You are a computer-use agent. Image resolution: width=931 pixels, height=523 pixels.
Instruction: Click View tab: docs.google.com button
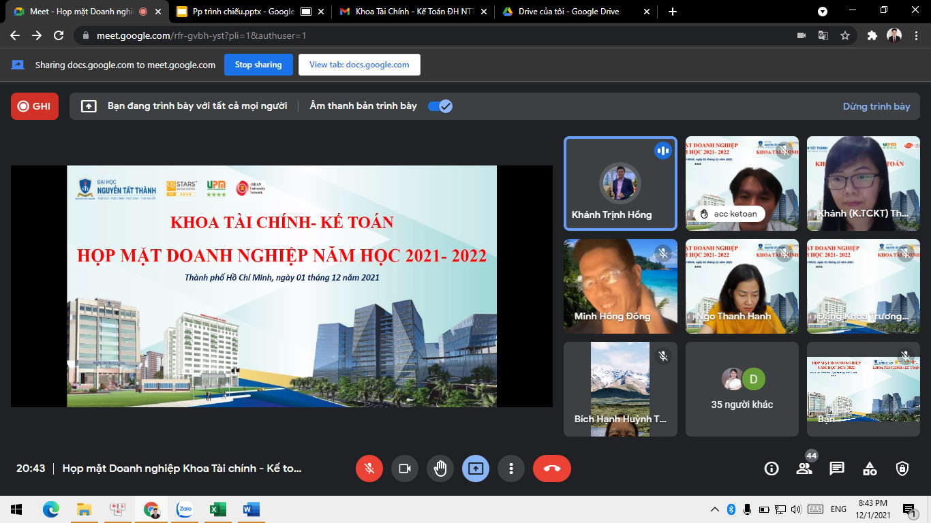click(359, 65)
